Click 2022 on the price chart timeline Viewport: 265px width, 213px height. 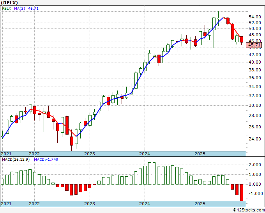tap(34, 154)
